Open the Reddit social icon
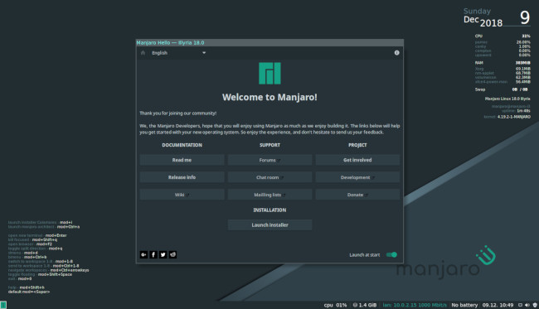Screen dimensions: 539x309 pos(172,254)
